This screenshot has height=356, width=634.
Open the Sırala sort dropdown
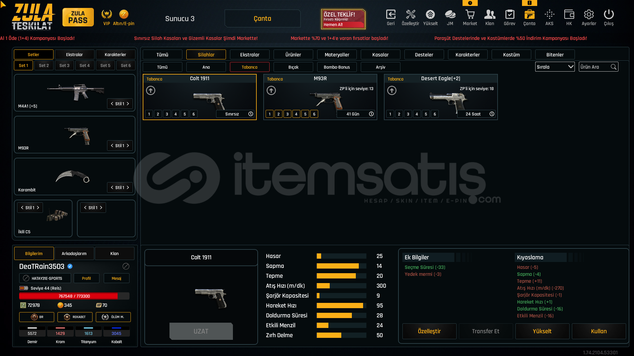click(x=555, y=67)
